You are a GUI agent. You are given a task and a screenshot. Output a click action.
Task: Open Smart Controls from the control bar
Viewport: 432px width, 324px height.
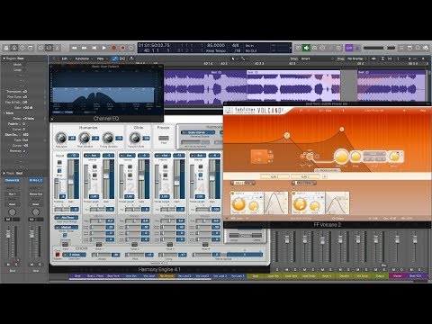(40, 48)
